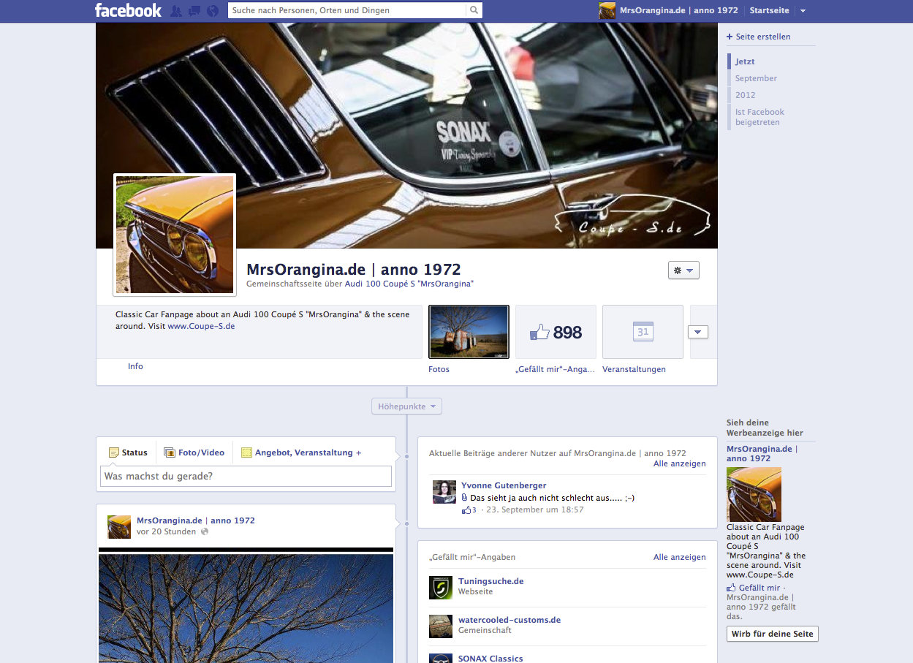This screenshot has width=913, height=663.
Task: Click the Tuningsuche.de logo icon
Action: coord(441,588)
